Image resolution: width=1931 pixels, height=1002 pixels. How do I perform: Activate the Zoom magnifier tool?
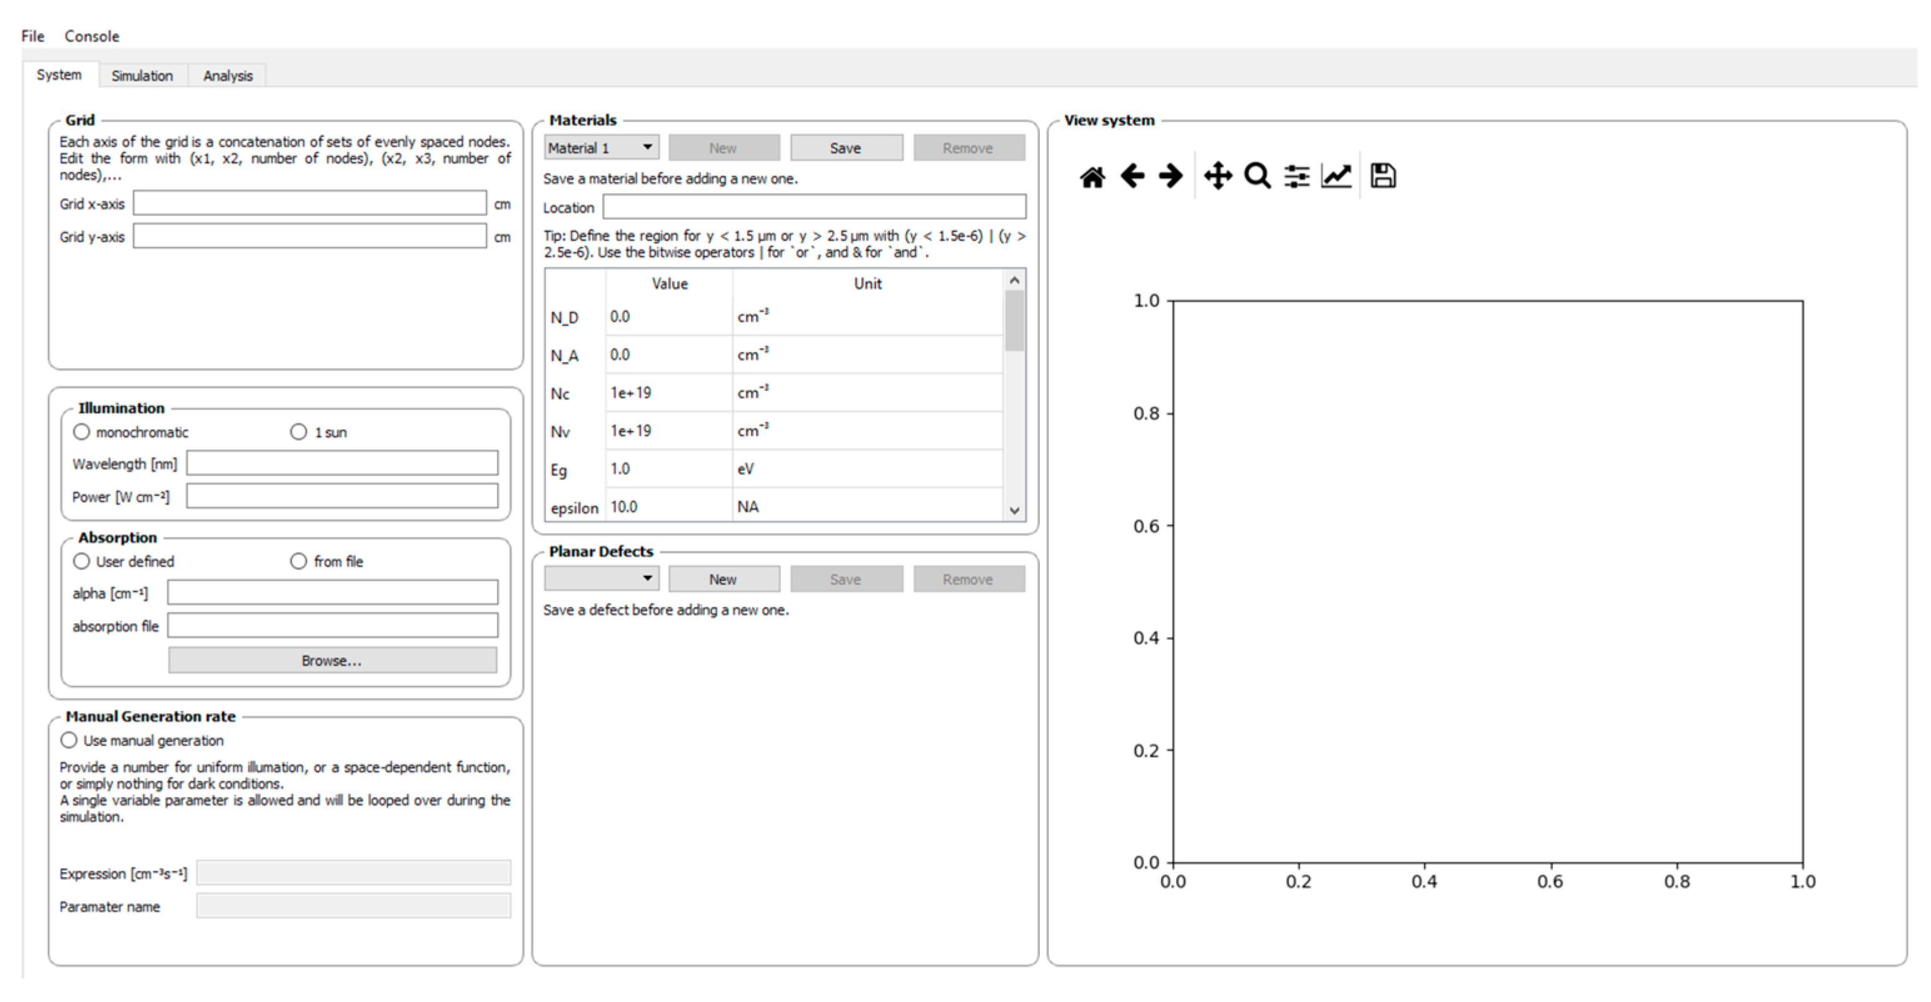coord(1257,176)
